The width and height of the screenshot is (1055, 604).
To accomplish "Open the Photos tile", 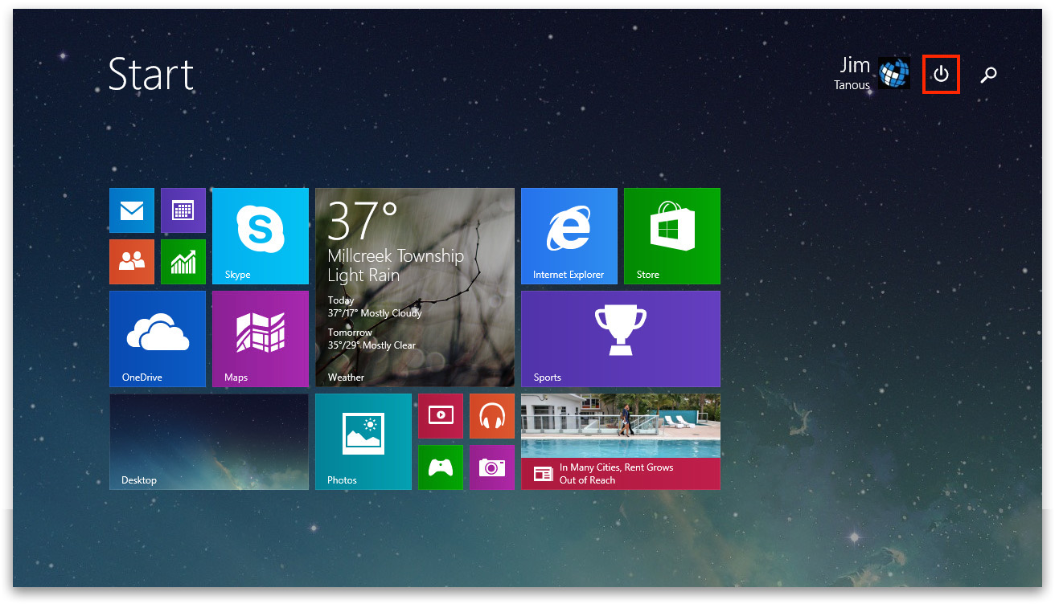I will click(363, 442).
